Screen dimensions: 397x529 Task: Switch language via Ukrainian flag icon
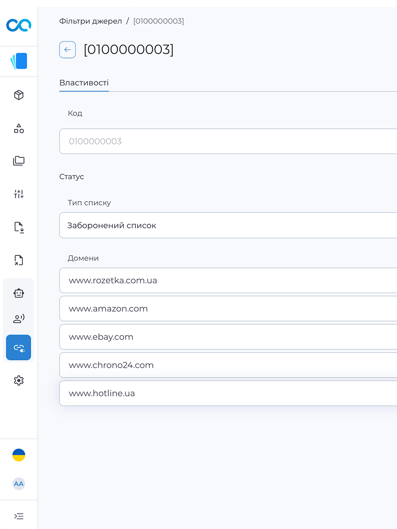tap(18, 455)
